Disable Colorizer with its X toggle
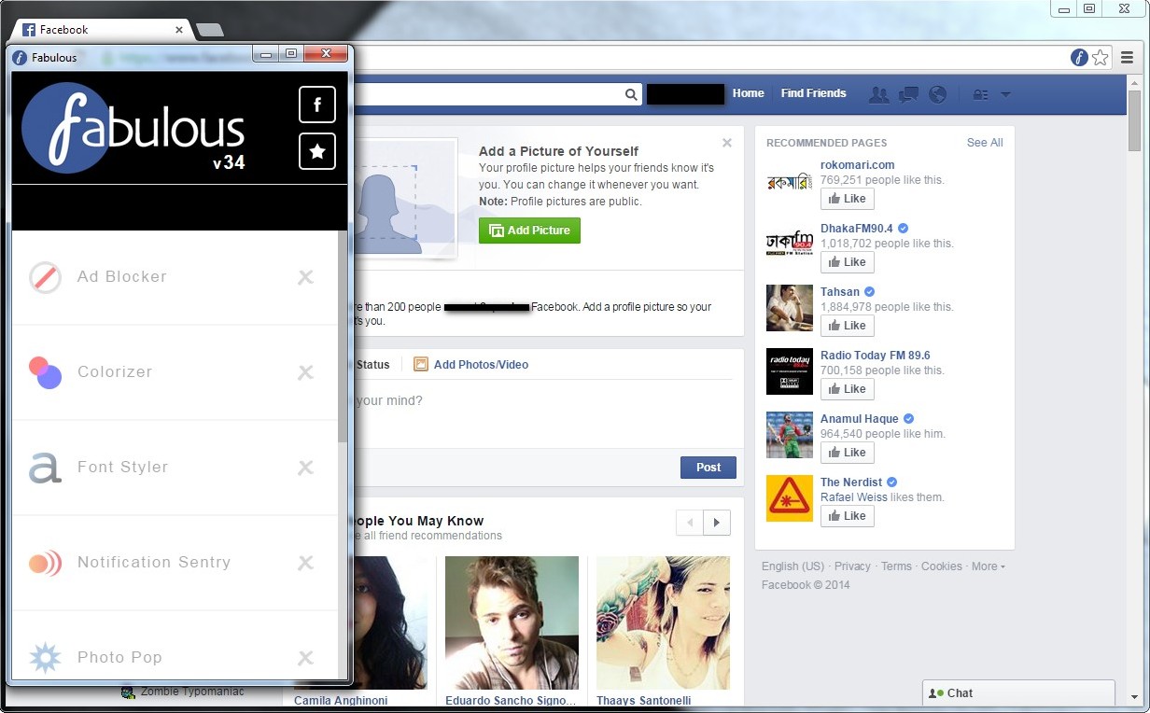This screenshot has width=1150, height=713. click(x=305, y=372)
